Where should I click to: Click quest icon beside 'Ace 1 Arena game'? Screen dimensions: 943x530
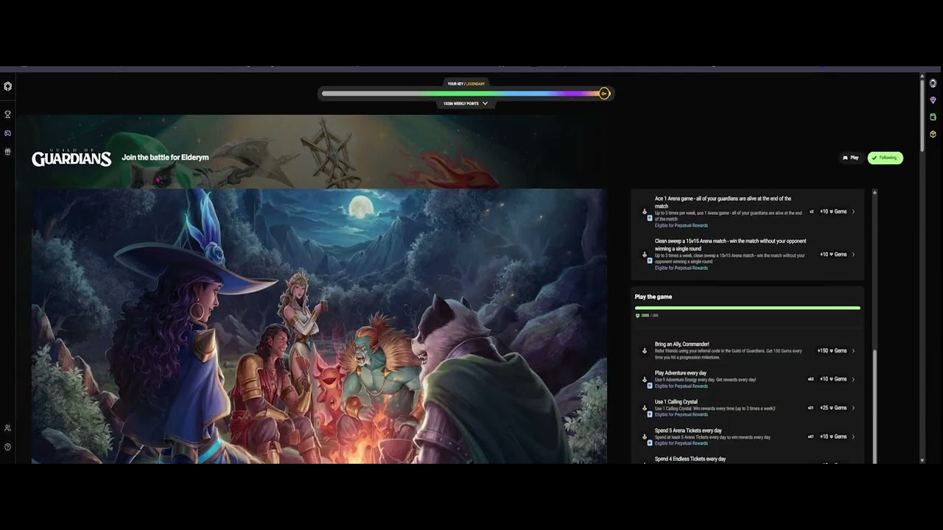point(645,212)
